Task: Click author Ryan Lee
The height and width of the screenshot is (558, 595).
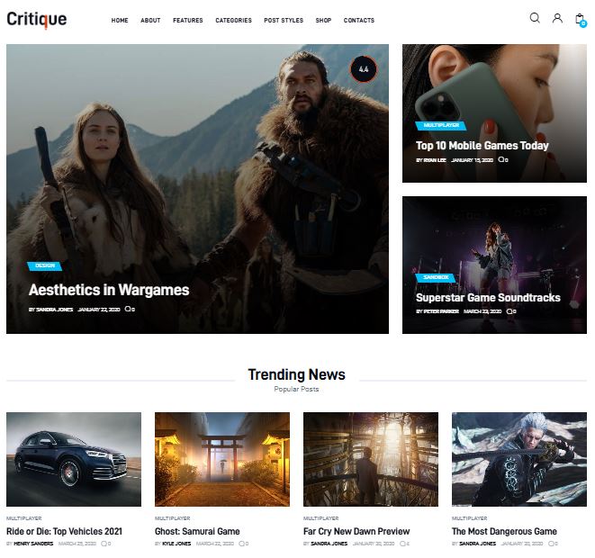Action: pyautogui.click(x=435, y=160)
